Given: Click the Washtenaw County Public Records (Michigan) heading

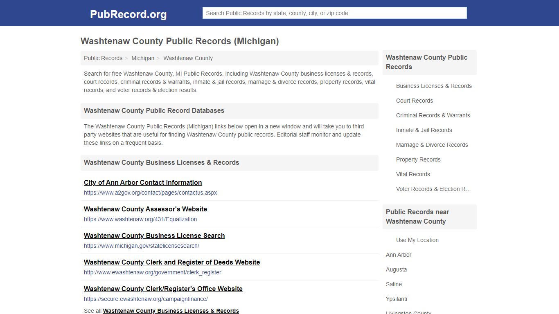Looking at the screenshot, I should (180, 41).
